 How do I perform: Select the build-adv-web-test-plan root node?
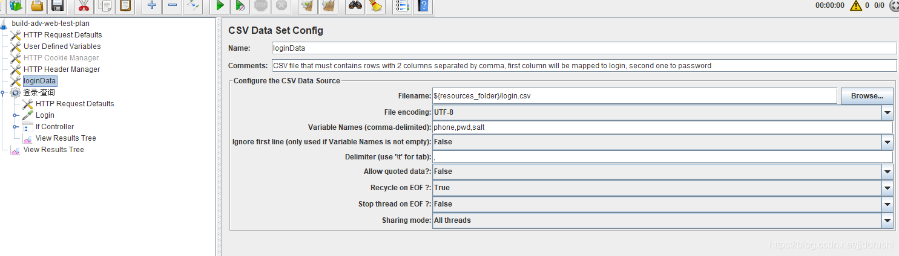[x=50, y=24]
